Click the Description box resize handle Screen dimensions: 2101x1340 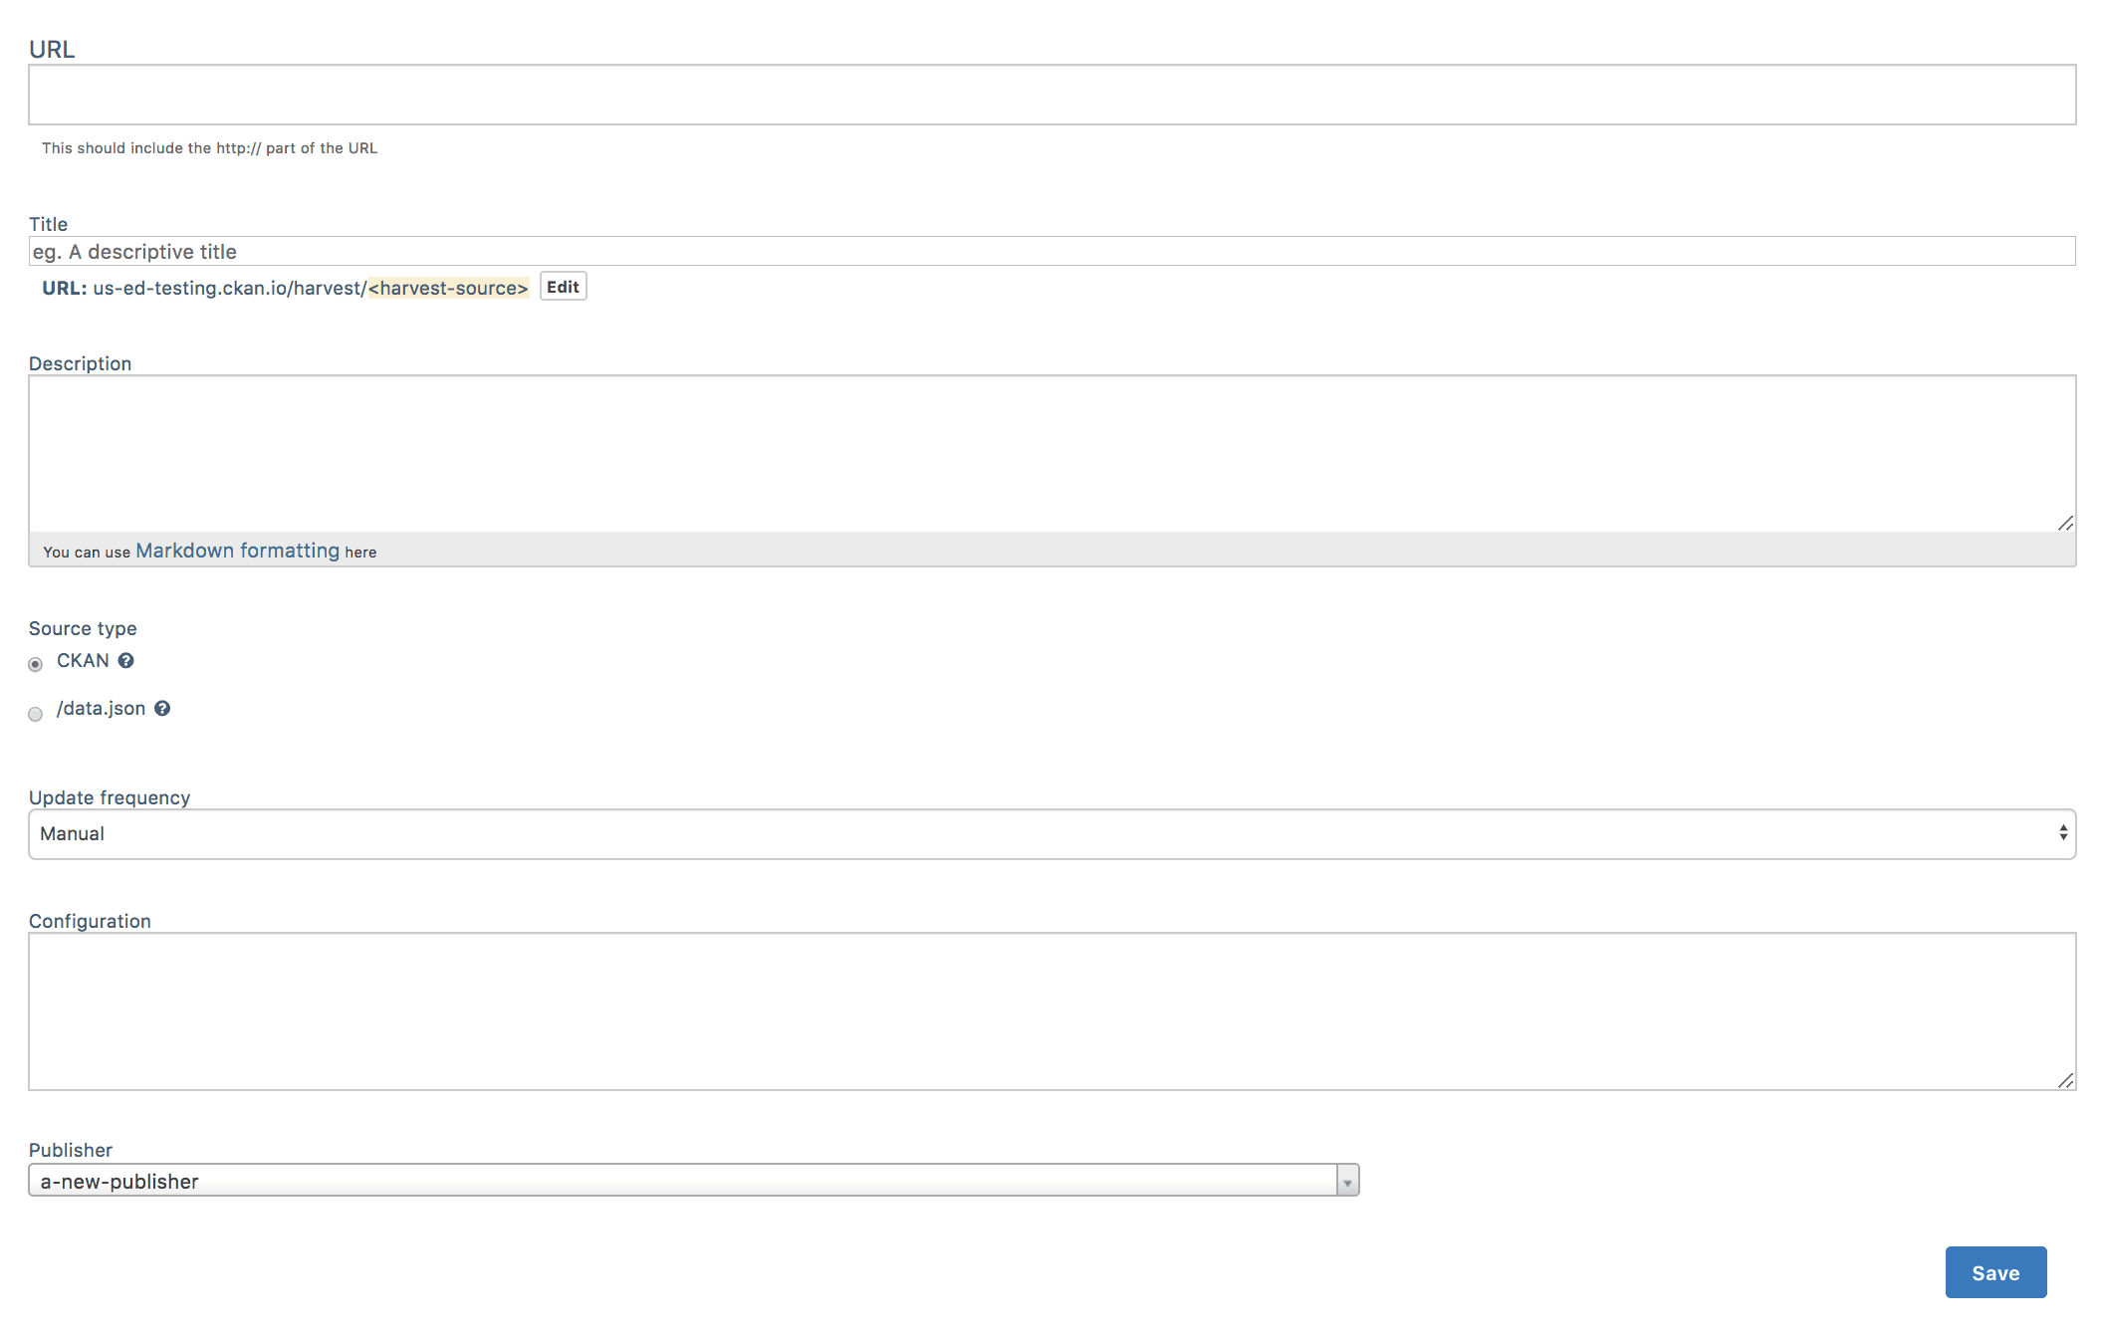click(x=2065, y=523)
